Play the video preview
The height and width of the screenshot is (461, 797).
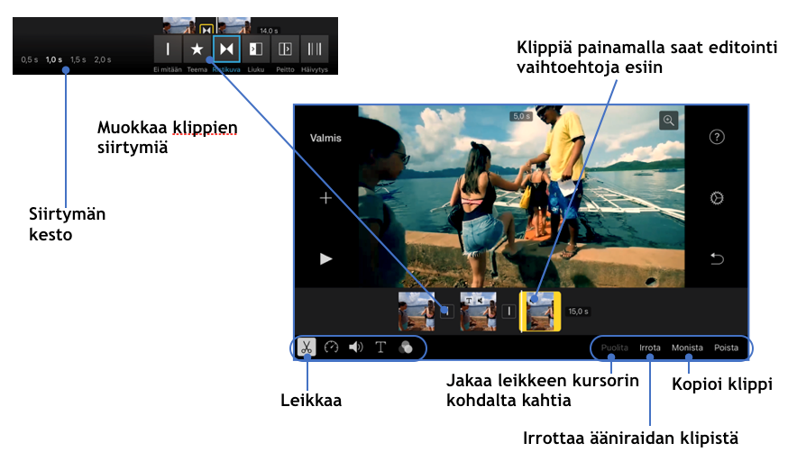click(325, 258)
